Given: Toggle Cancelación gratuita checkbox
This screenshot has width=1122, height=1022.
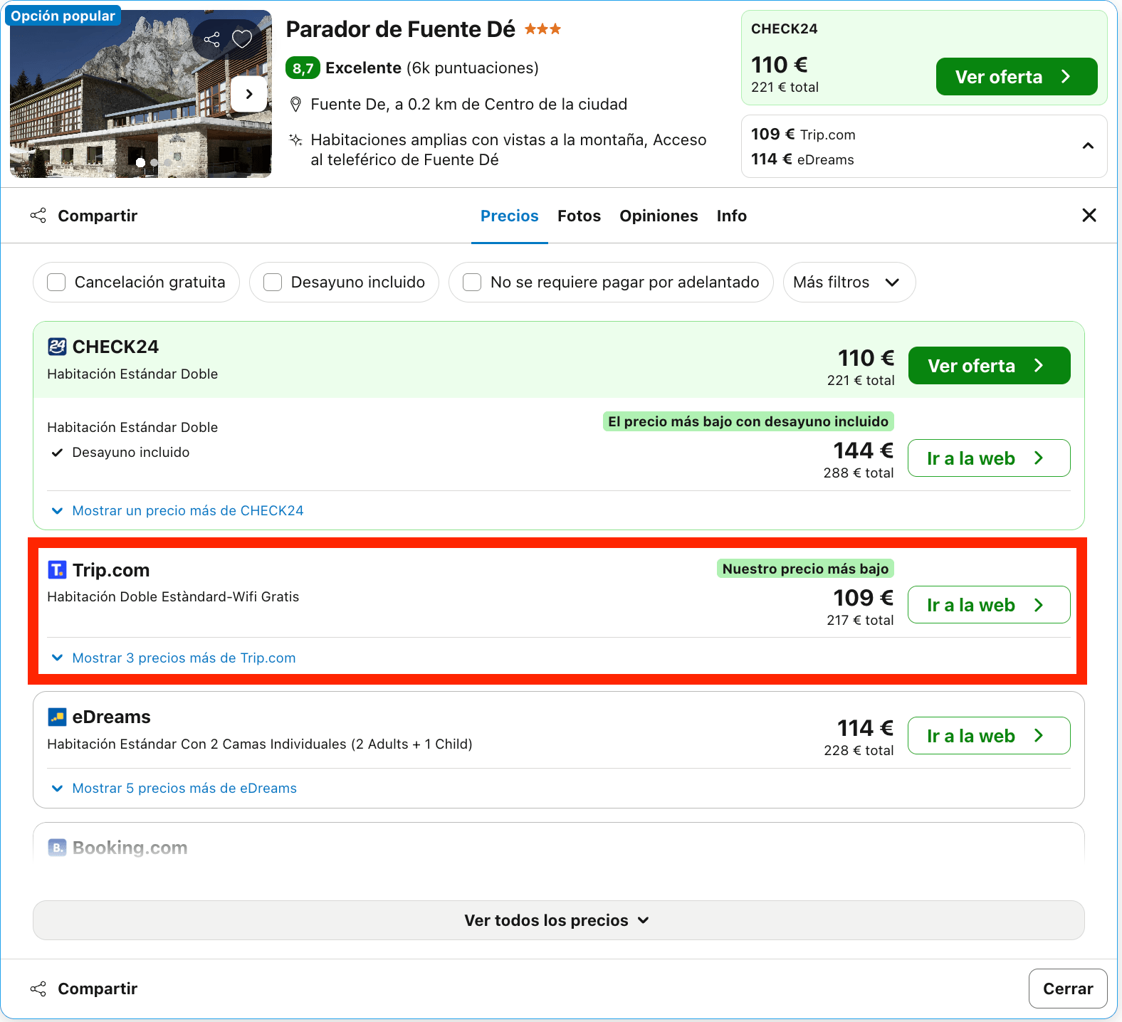Looking at the screenshot, I should tap(56, 283).
